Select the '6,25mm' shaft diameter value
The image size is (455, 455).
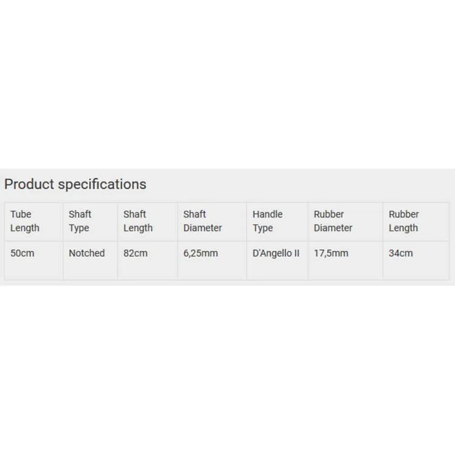(201, 253)
